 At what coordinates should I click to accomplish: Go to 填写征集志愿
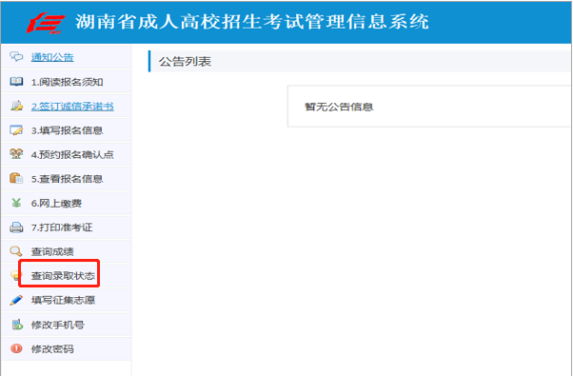coord(63,300)
